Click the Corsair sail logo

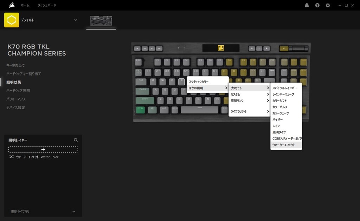[12, 5]
